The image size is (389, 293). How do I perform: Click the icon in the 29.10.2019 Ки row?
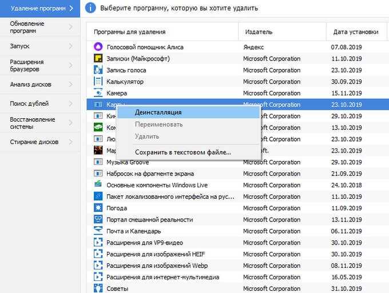pyautogui.click(x=98, y=116)
